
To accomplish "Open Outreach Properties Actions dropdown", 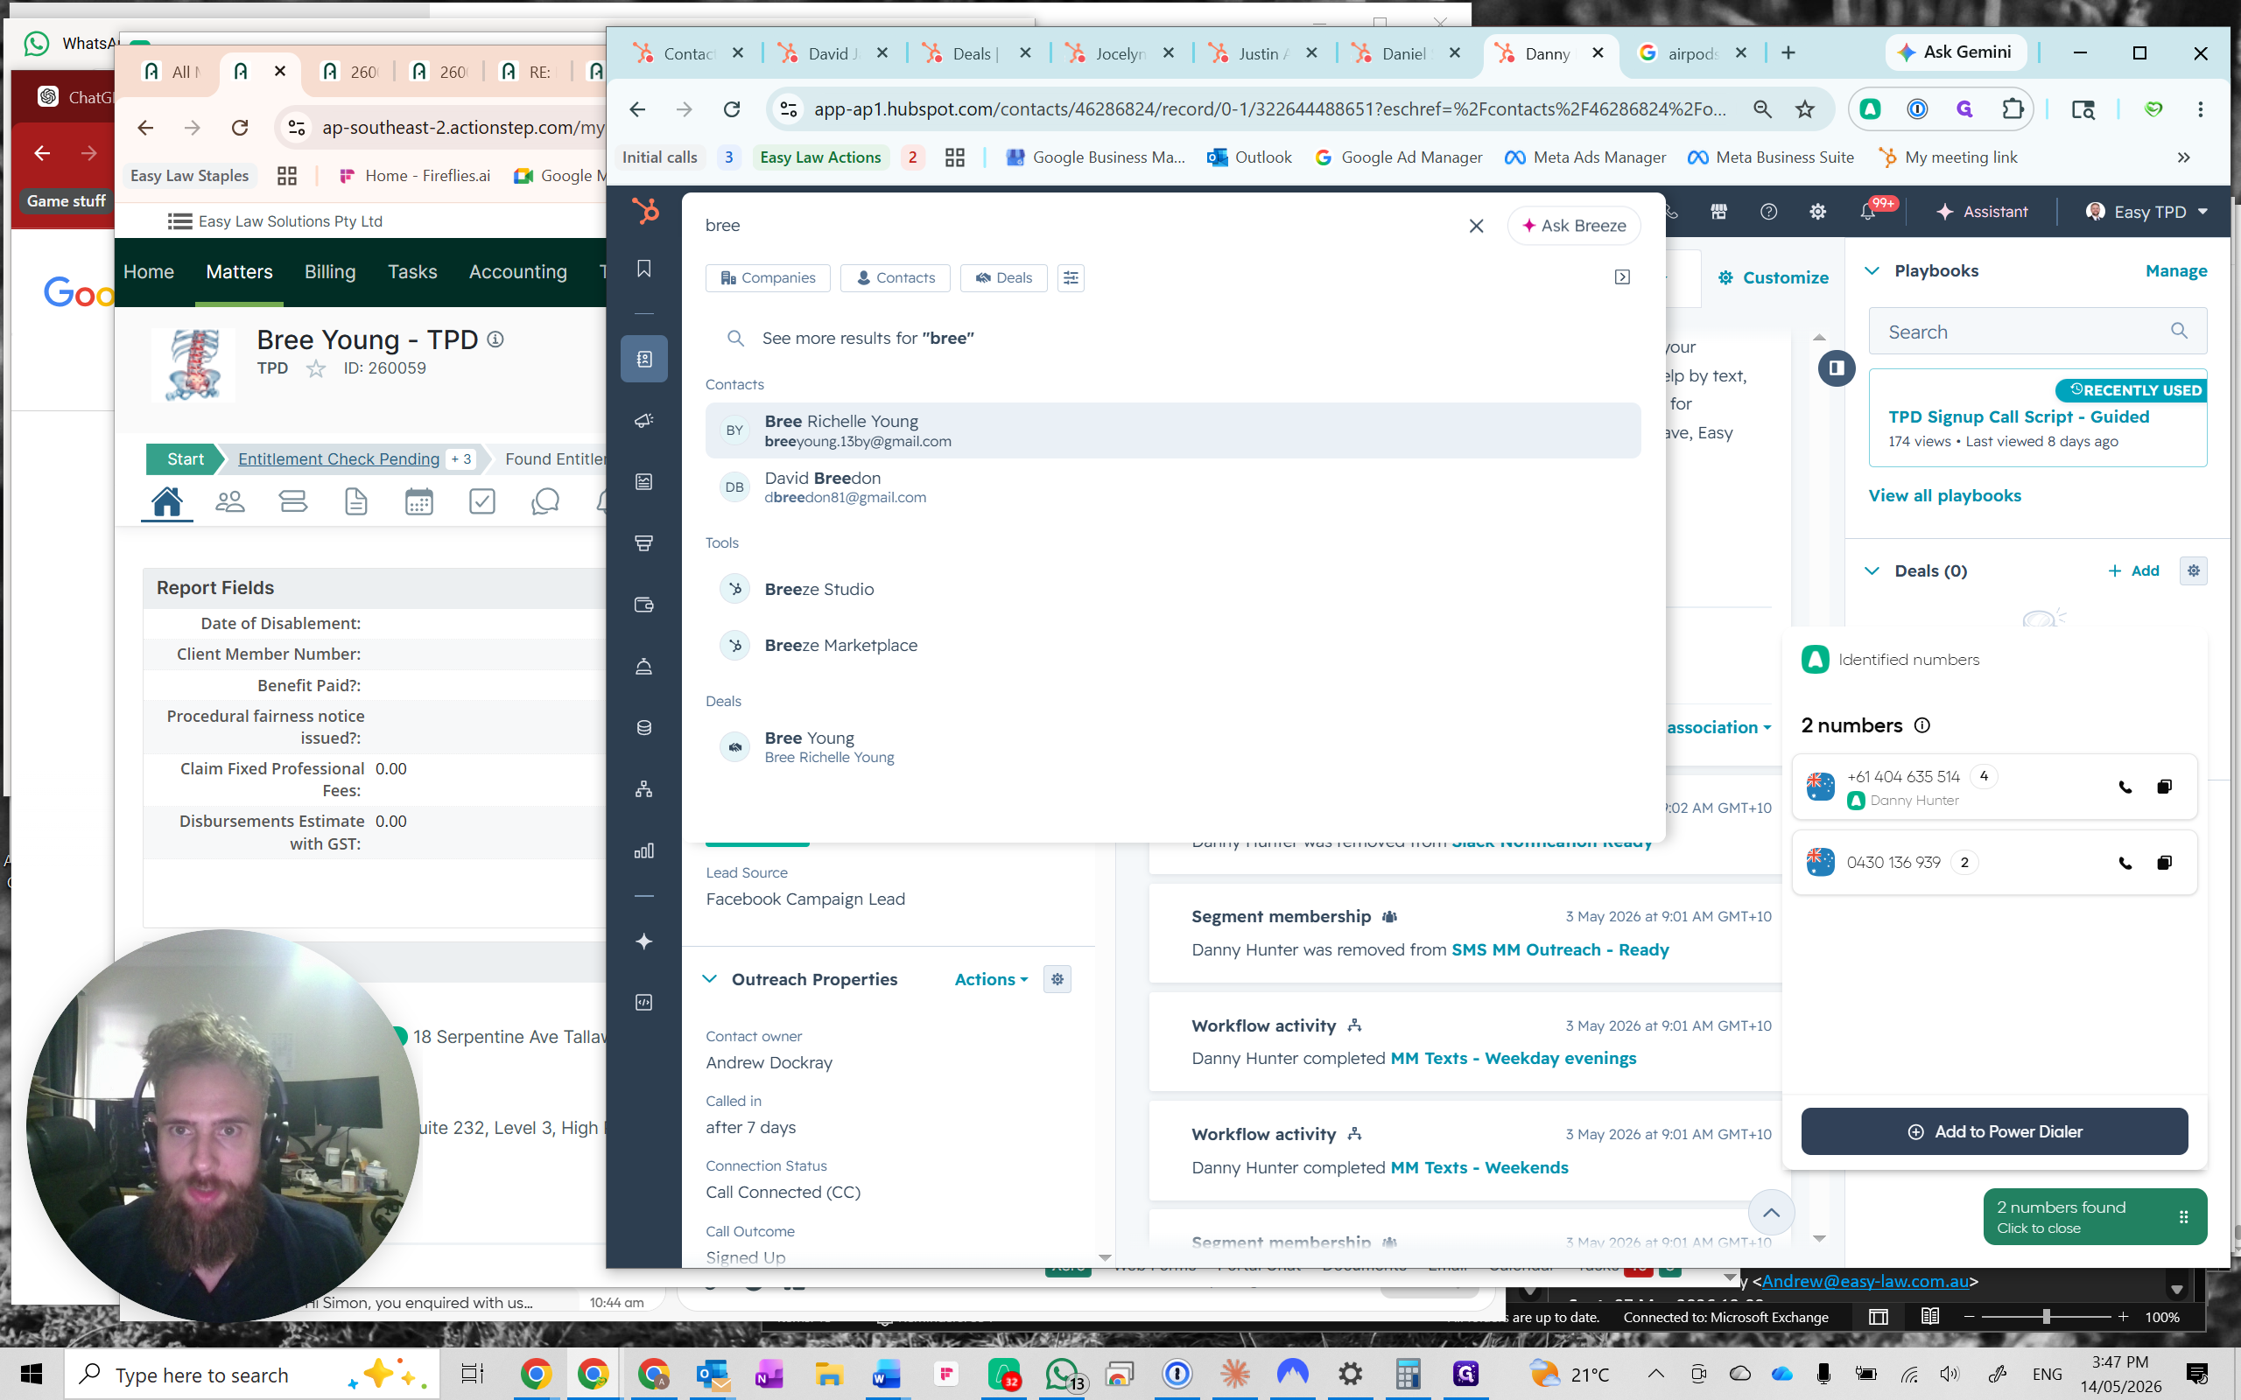I will [x=991, y=979].
